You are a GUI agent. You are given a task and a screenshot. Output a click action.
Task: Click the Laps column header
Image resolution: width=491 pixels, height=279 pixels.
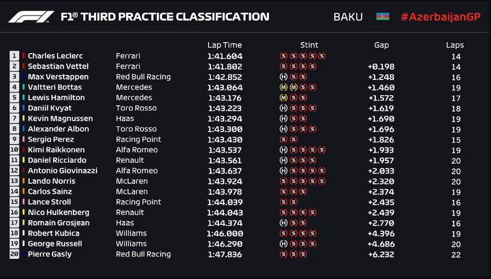point(455,45)
